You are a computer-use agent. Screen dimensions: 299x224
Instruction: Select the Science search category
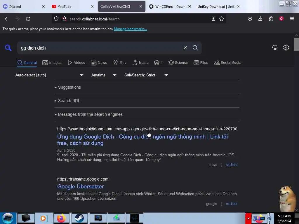point(178,63)
